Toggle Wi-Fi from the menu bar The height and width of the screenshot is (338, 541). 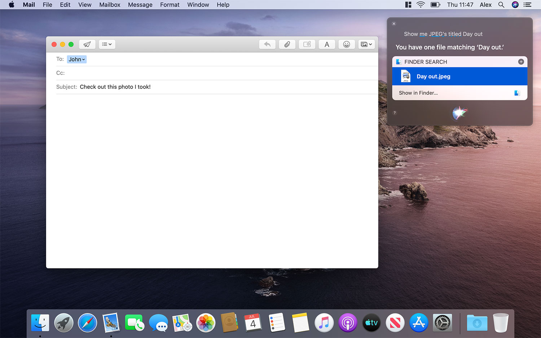421,5
